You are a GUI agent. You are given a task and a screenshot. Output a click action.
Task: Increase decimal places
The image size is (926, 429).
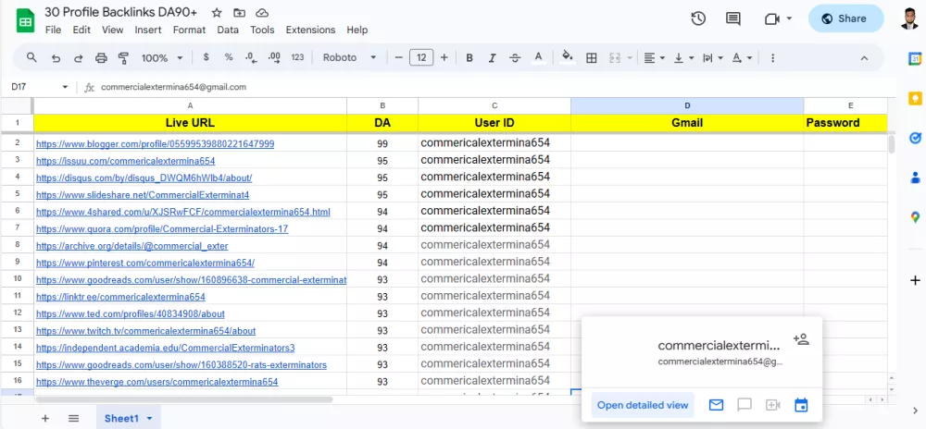pyautogui.click(x=274, y=57)
